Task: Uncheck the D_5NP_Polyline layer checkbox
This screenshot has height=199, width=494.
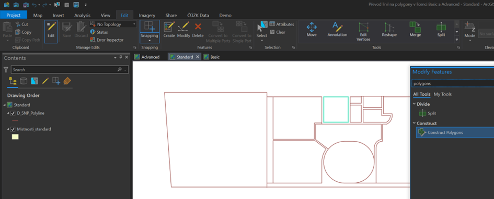Action: pos(13,114)
